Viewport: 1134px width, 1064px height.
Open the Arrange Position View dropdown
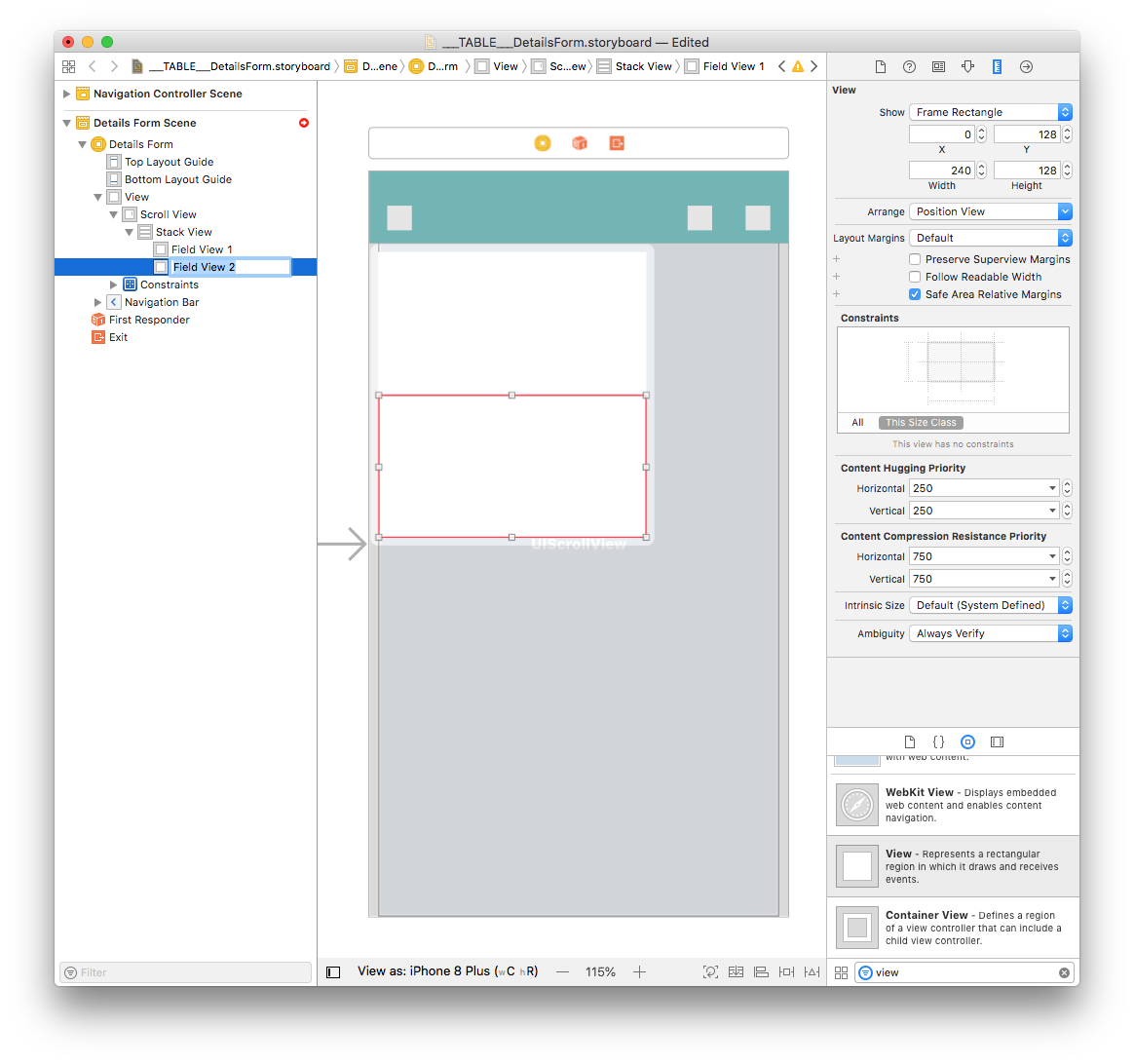[x=991, y=211]
